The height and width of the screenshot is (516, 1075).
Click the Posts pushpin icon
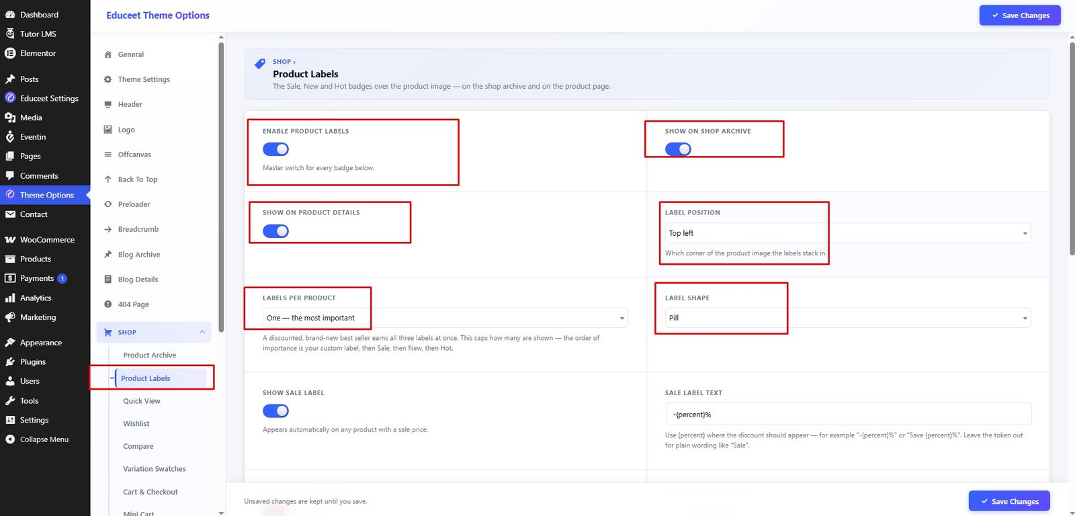10,79
